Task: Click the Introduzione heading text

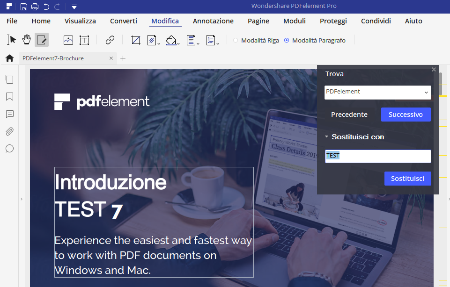Action: pyautogui.click(x=111, y=182)
